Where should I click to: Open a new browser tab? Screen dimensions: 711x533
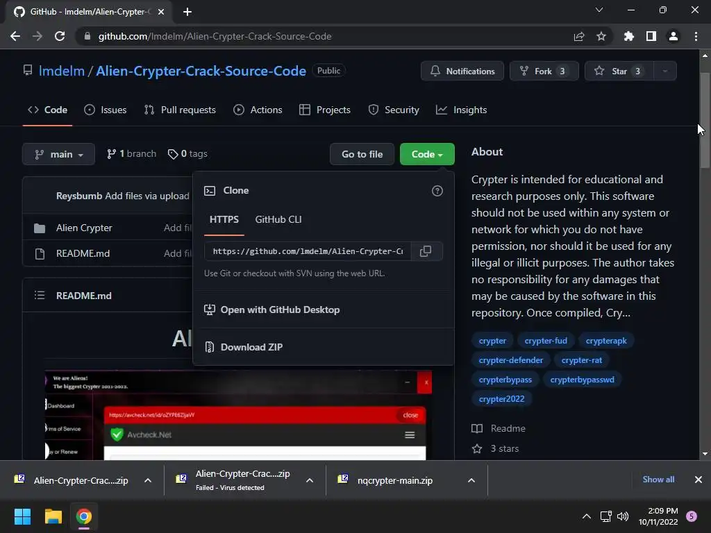point(187,12)
